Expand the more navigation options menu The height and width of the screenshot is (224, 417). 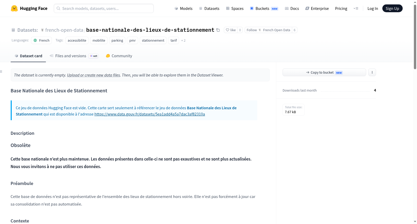coord(356,9)
